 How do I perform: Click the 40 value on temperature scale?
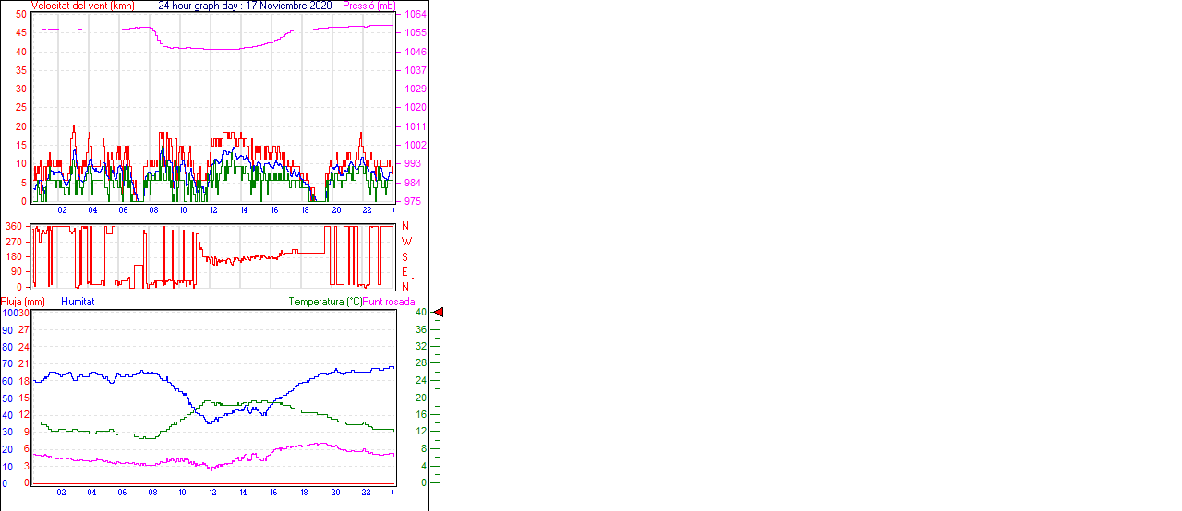(x=421, y=313)
